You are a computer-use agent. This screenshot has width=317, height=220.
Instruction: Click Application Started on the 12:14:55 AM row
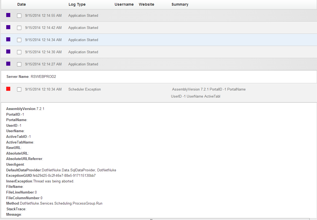[83, 16]
